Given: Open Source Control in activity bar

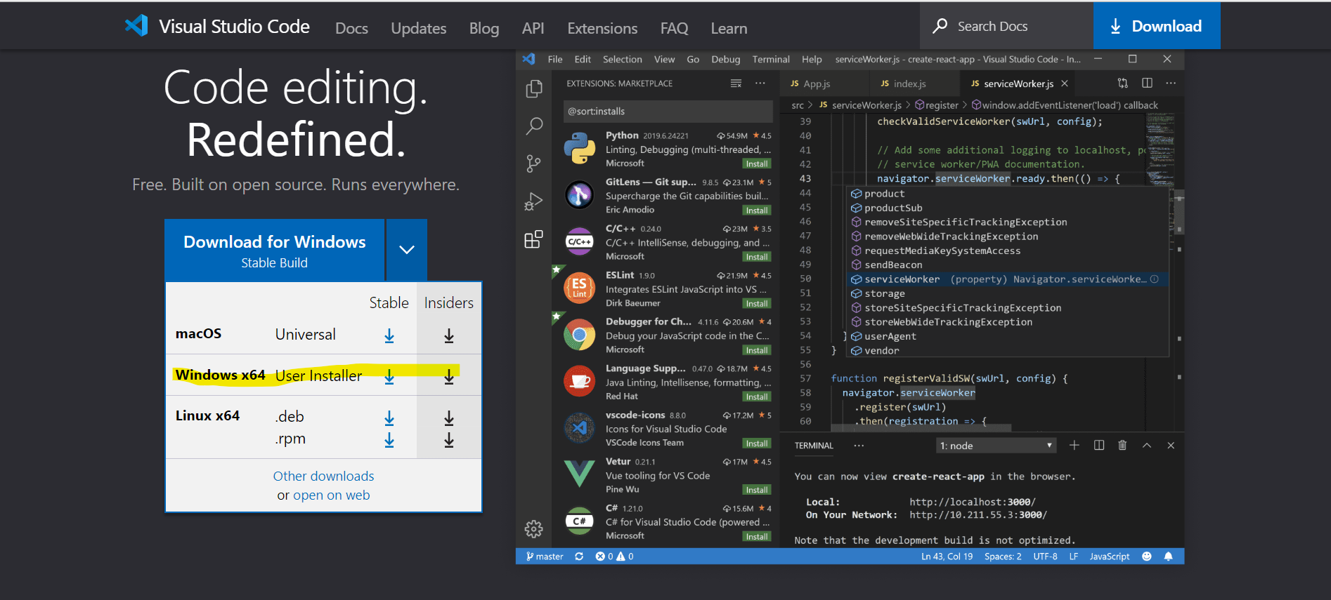Looking at the screenshot, I should coord(534,164).
